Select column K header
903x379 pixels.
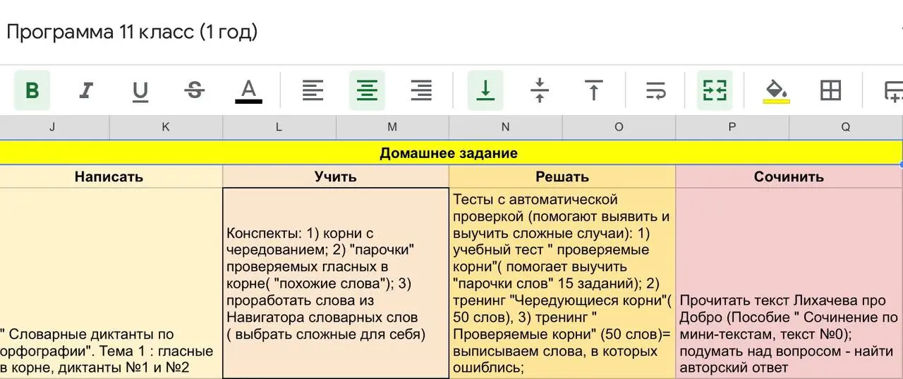tap(166, 127)
